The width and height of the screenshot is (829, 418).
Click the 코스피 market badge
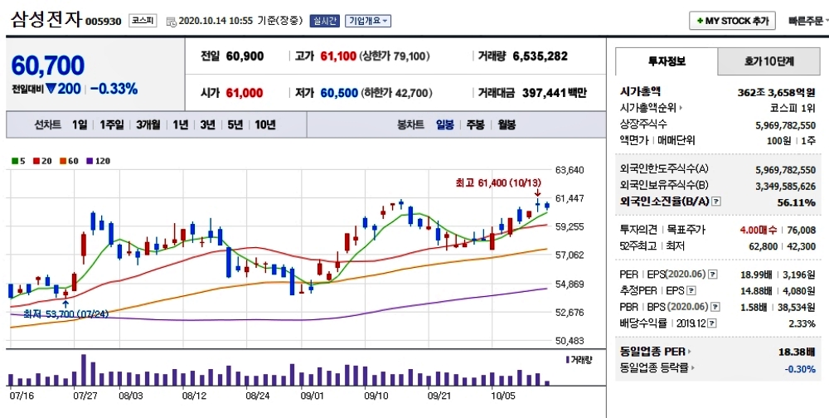tap(143, 22)
